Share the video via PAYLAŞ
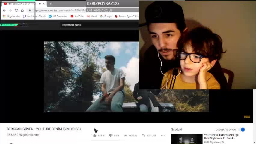The height and width of the screenshot is (144, 256). point(131,136)
